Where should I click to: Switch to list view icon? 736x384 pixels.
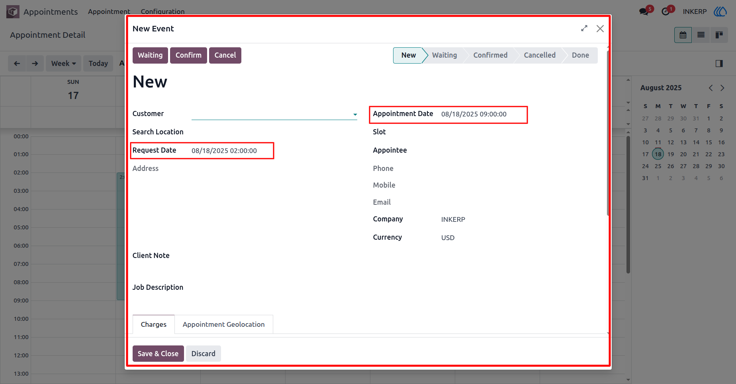tap(701, 35)
